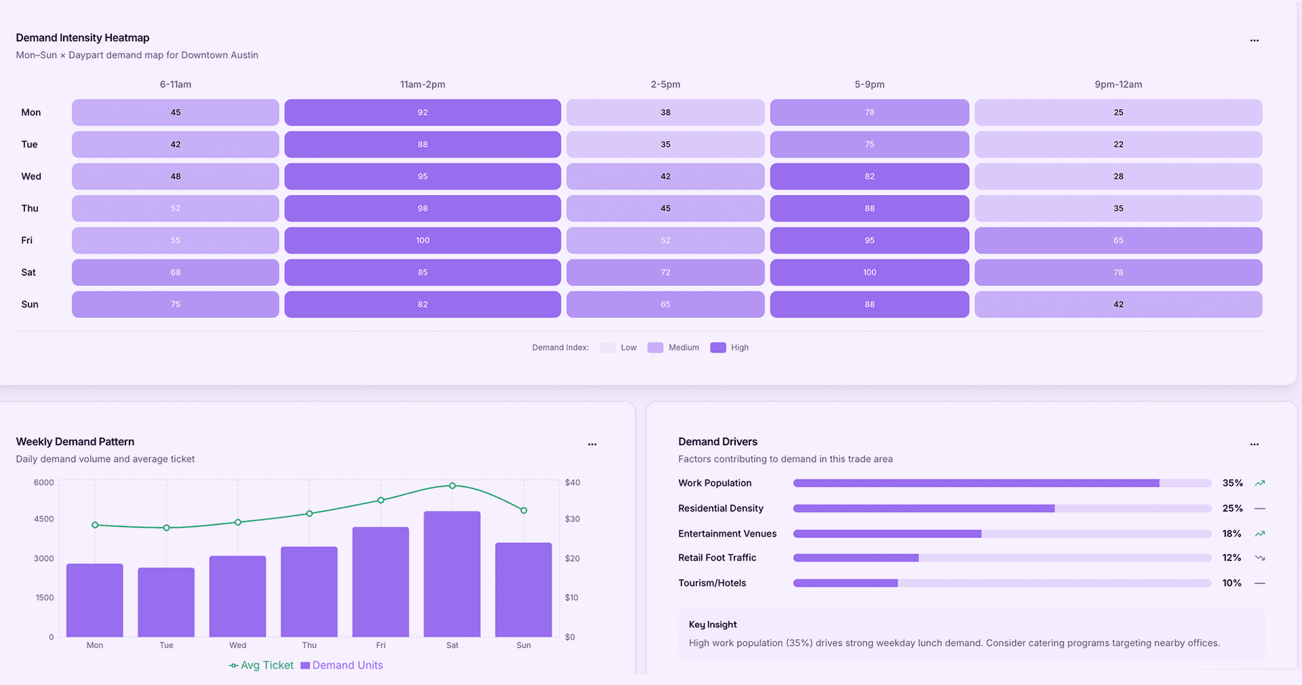Screen dimensions: 1302x685
Task: Click the Medium demand color swatch
Action: point(655,347)
